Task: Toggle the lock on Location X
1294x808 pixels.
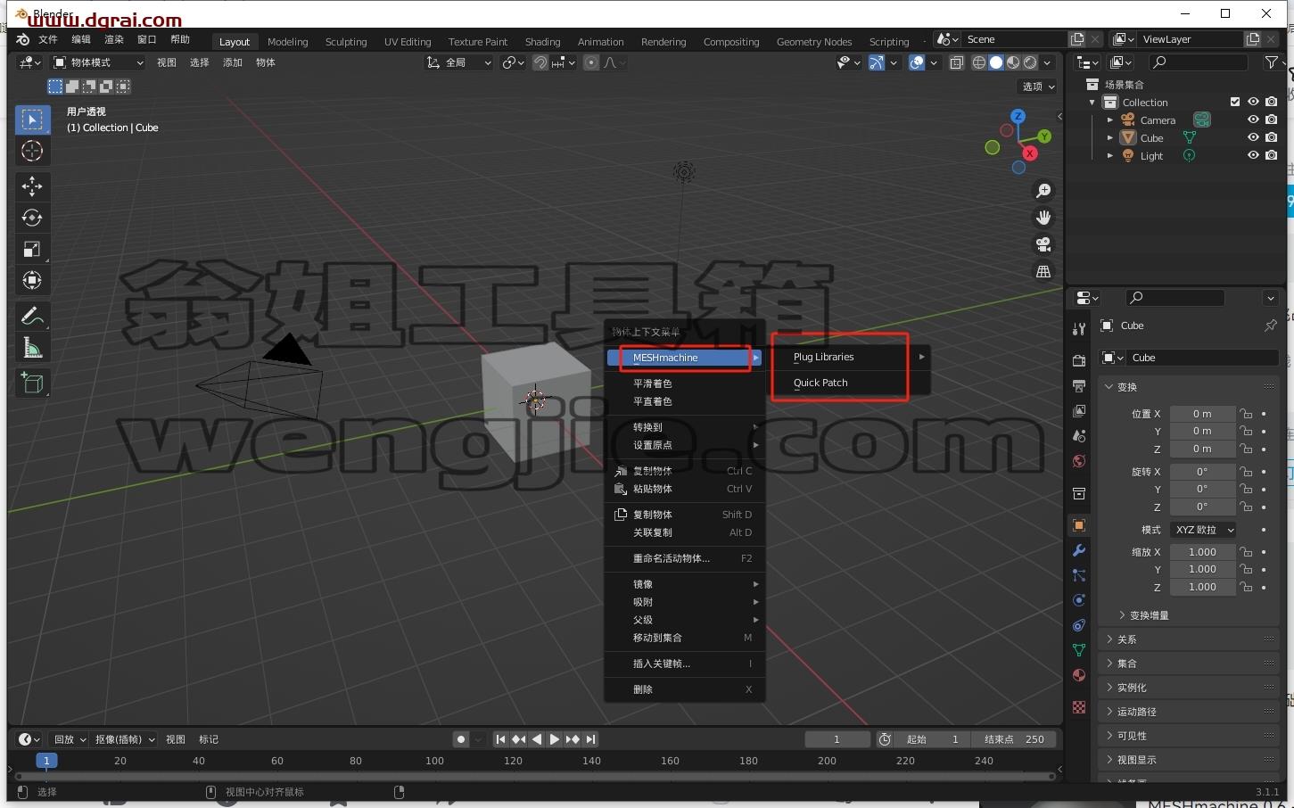Action: pyautogui.click(x=1246, y=414)
